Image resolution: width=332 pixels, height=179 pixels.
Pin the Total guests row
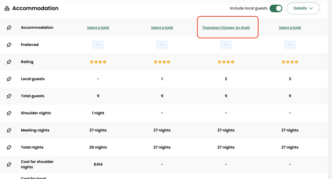[9, 96]
